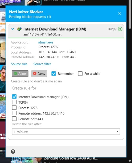Open help via the question mark icon
132x163 pixels.
[x=13, y=152]
